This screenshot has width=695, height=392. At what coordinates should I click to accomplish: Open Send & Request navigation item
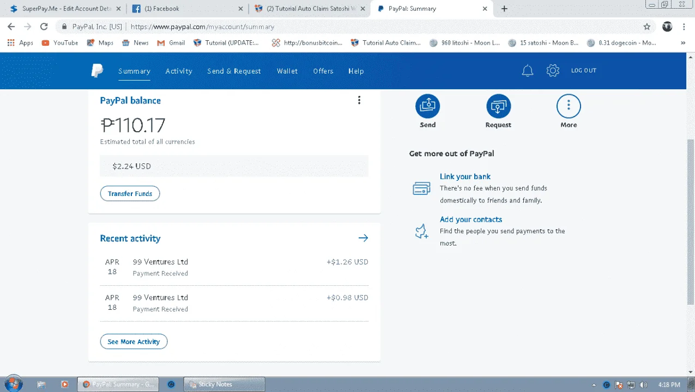click(234, 71)
